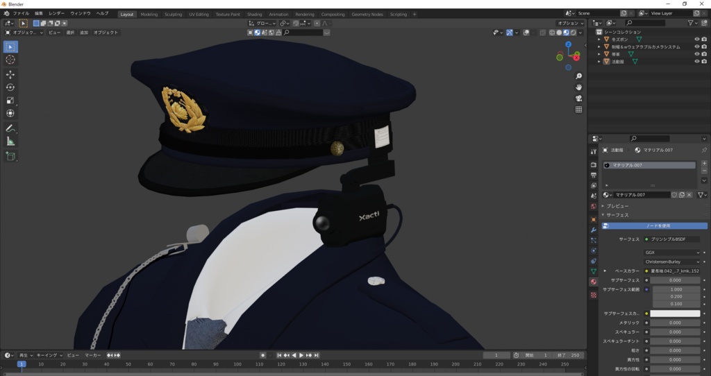
Task: Open World properties tab
Action: pos(594,206)
